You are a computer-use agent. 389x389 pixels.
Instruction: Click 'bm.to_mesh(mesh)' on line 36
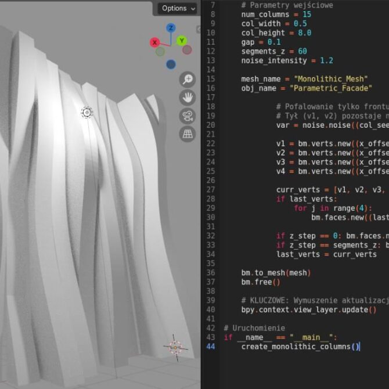point(276,273)
